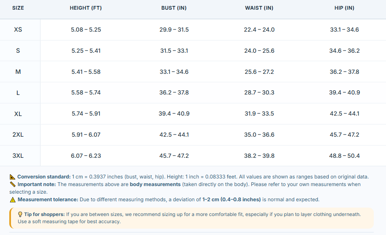
Task: Click the WAIST (IN) column header
Action: [x=259, y=8]
